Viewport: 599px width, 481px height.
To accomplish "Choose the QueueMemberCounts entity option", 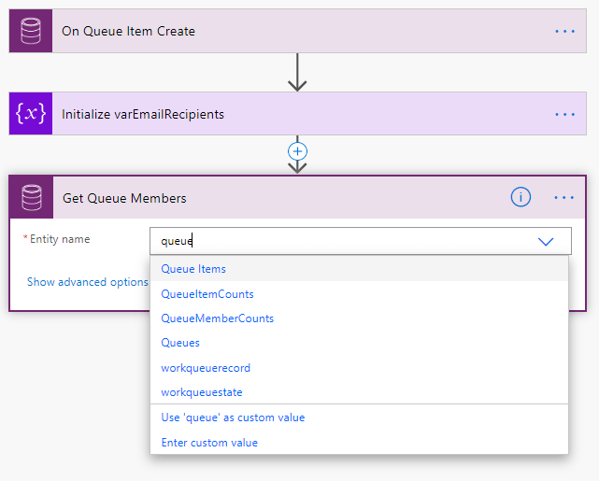I will [218, 318].
